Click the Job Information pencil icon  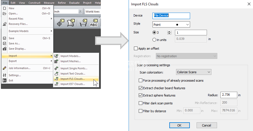click(4, 68)
